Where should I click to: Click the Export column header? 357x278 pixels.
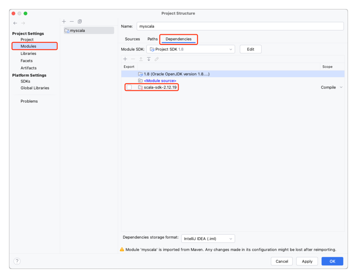click(x=129, y=67)
